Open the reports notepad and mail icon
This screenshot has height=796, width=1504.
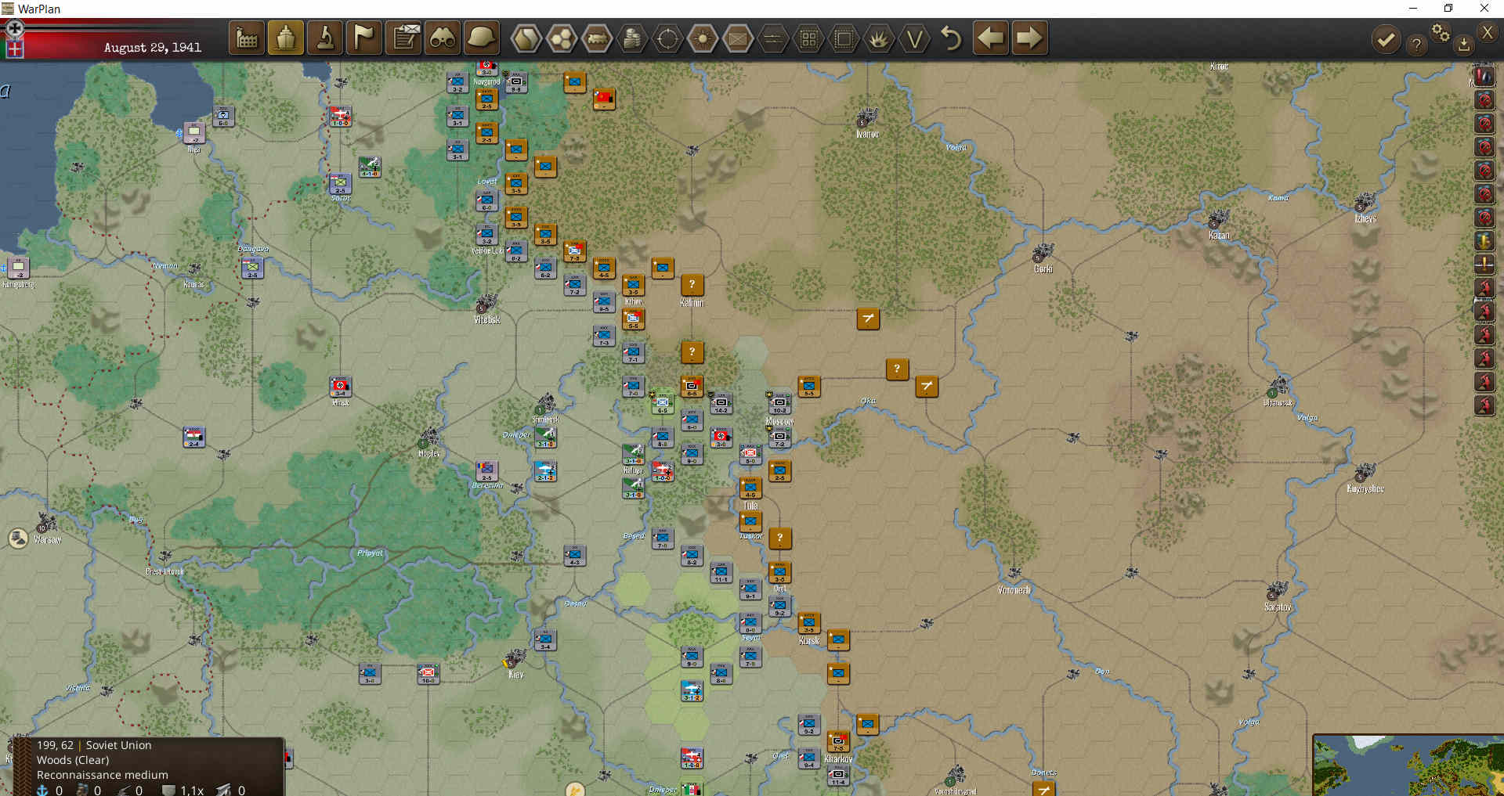pos(404,38)
